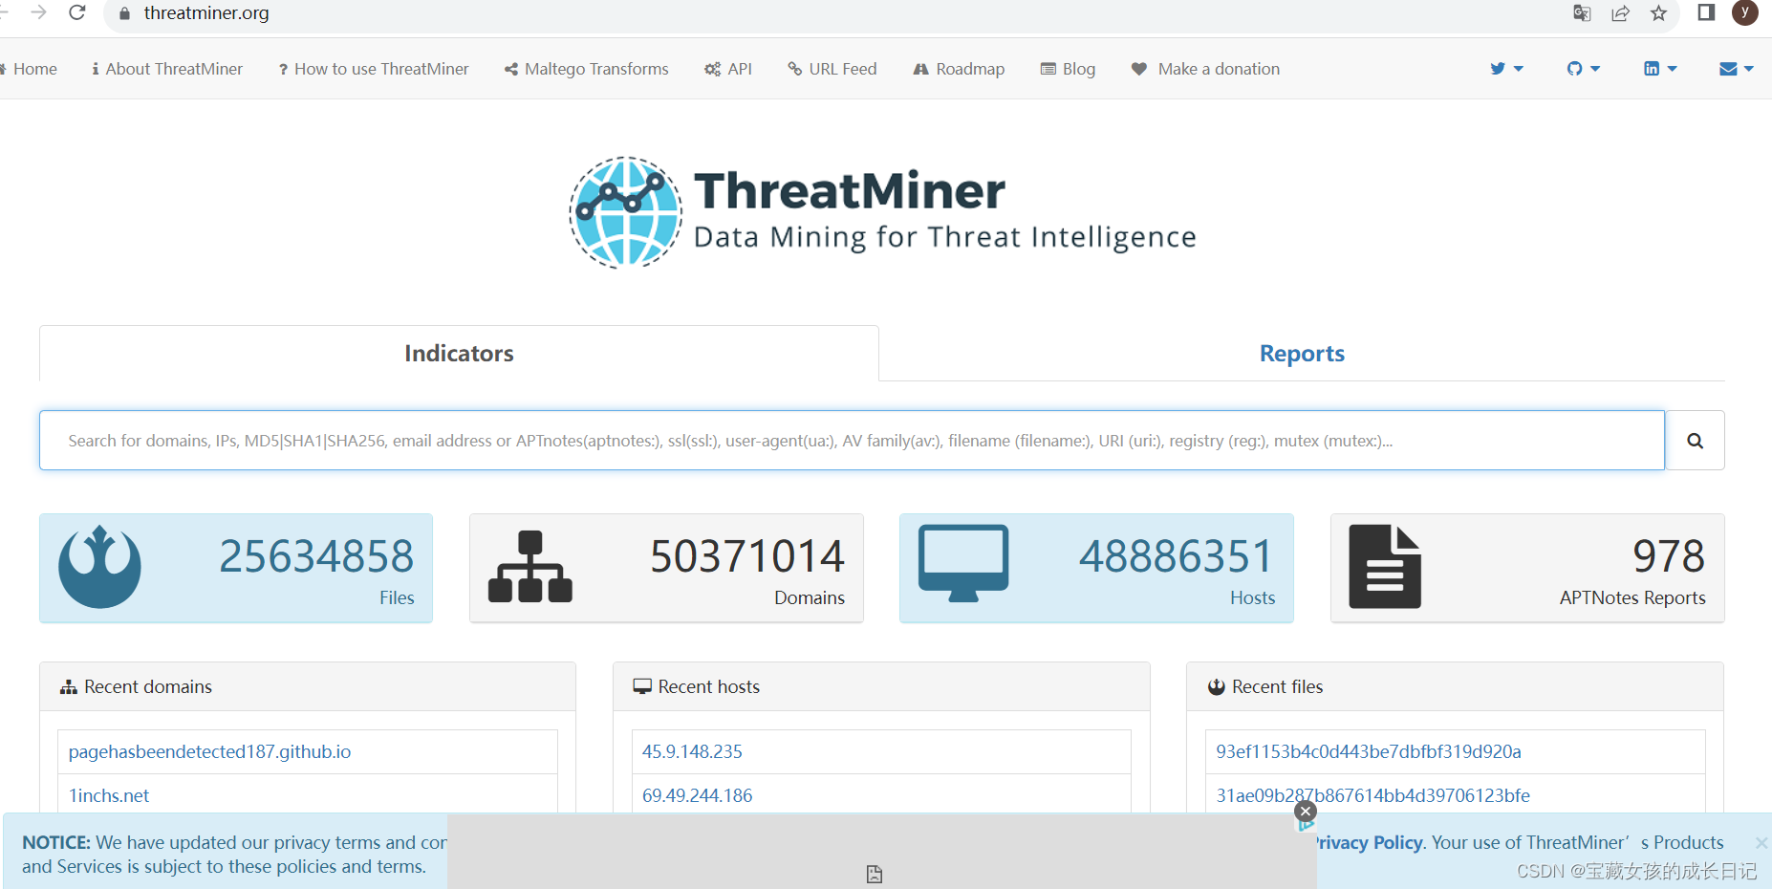Open file hash 31ae09b287b867614bb4d39706123bfe
Image resolution: width=1772 pixels, height=889 pixels.
pyautogui.click(x=1372, y=795)
